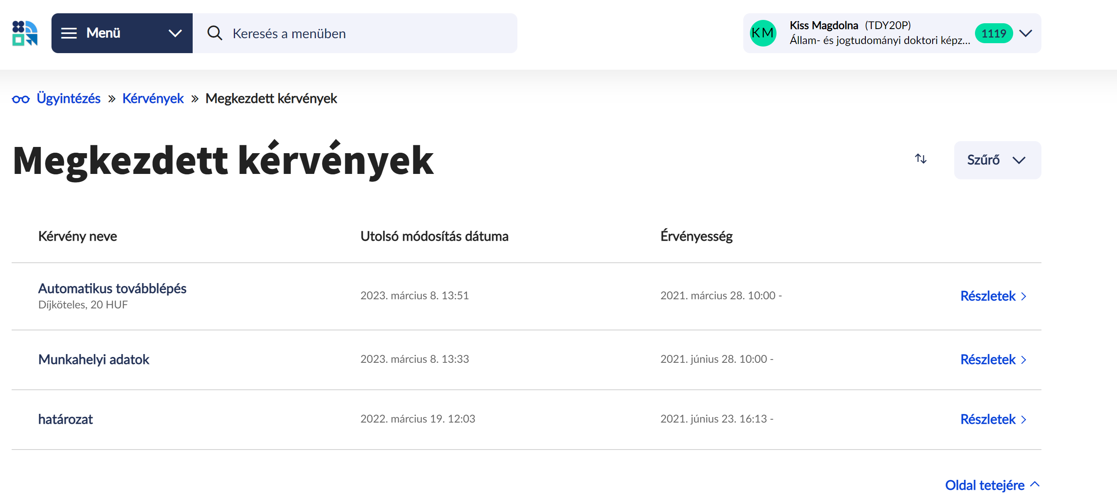Click the magnifier icon in the search bar
The width and height of the screenshot is (1117, 501).
[x=214, y=33]
